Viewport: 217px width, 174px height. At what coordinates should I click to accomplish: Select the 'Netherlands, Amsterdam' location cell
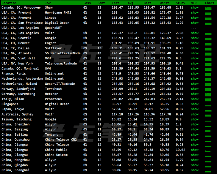pos(22,79)
